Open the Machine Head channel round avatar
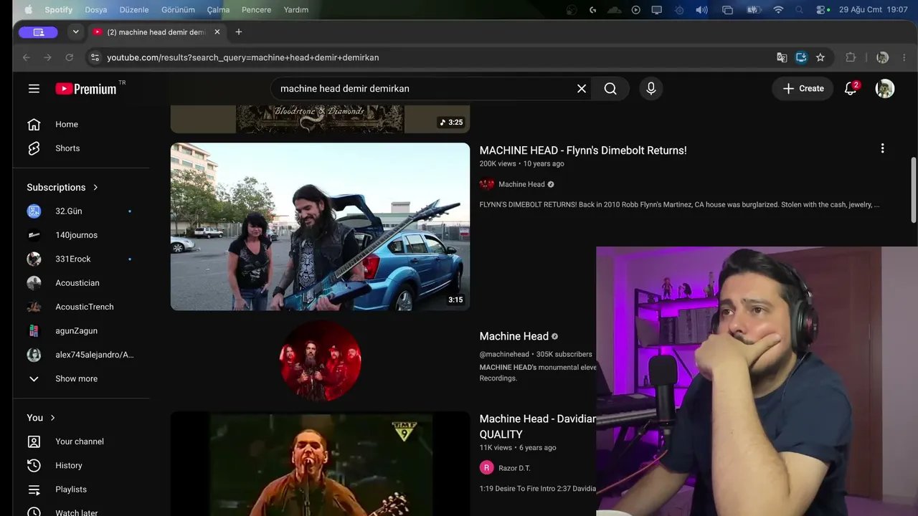918x516 pixels. (320, 360)
